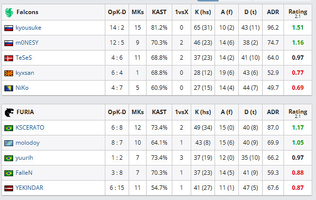Click the FURIA panther logo icon
The width and height of the screenshot is (316, 200).
[x=9, y=113]
